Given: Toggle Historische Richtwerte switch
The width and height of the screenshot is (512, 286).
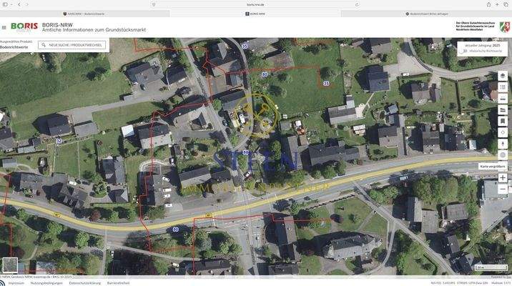Looking at the screenshot, I should (463, 51).
